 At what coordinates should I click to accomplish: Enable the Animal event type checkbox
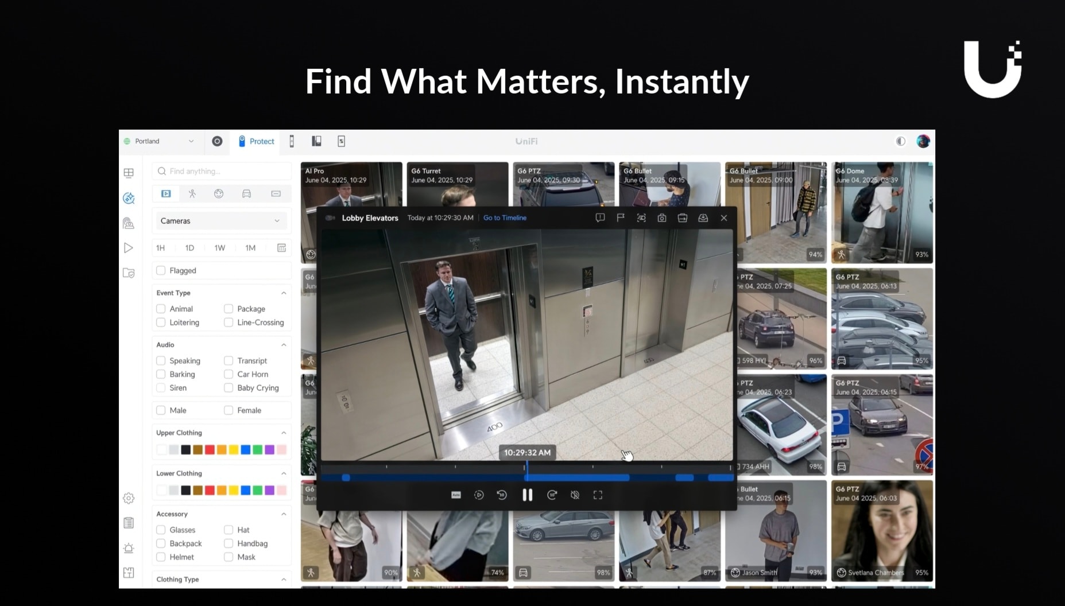tap(161, 309)
